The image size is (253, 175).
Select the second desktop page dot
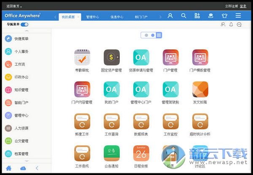pos(153,35)
